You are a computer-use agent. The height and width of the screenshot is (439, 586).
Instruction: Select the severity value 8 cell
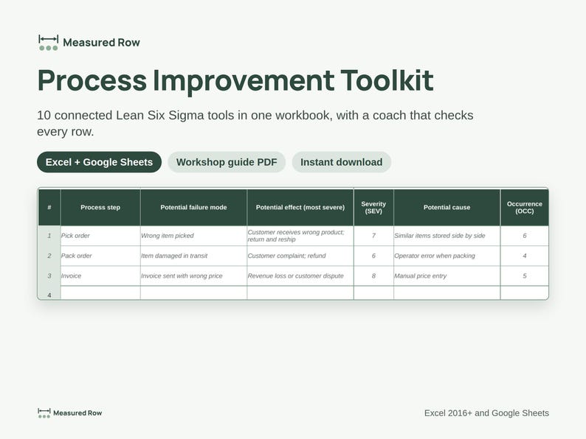tap(373, 276)
